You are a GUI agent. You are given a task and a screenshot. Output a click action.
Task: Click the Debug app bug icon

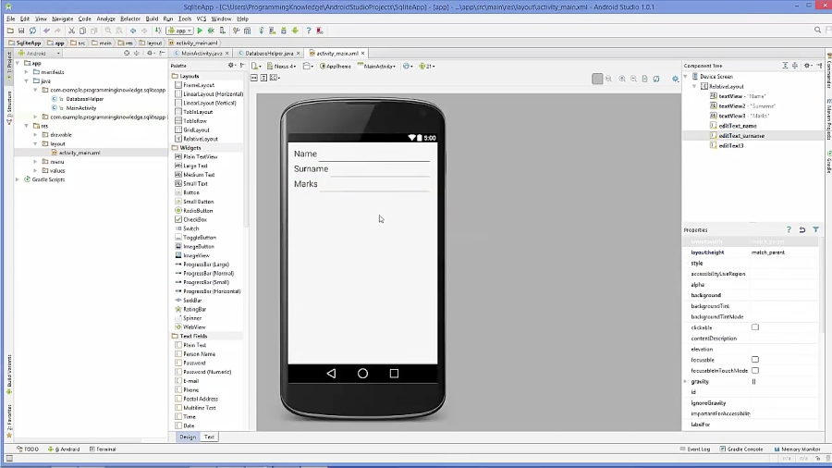click(210, 31)
